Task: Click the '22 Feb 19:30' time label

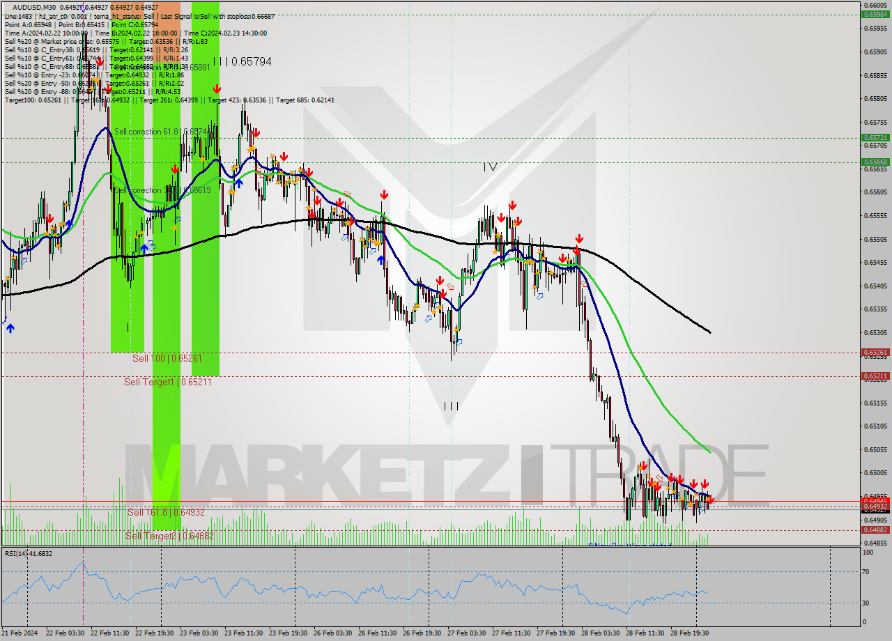Action: [155, 633]
